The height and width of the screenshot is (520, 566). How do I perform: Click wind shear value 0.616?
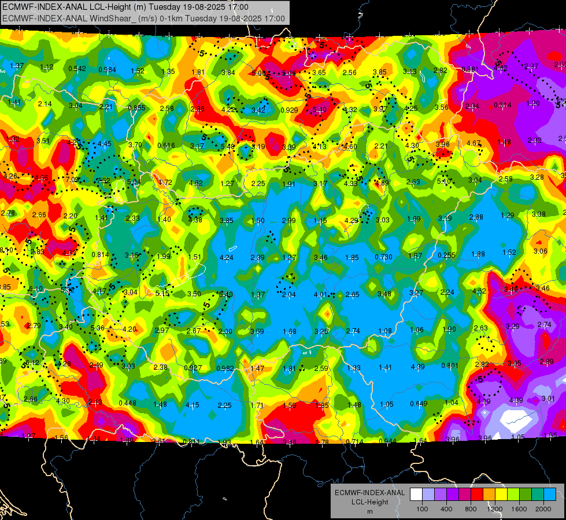pos(166,146)
